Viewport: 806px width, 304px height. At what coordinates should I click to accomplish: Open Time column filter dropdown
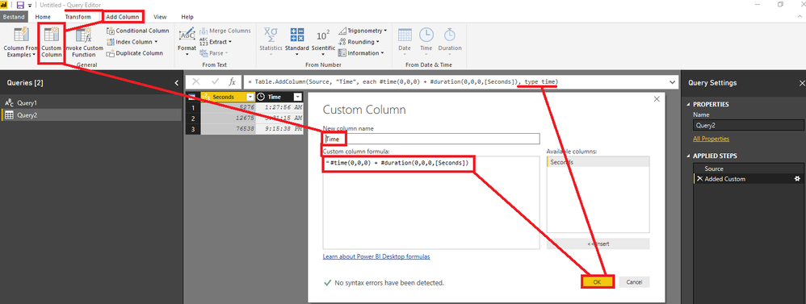[297, 97]
